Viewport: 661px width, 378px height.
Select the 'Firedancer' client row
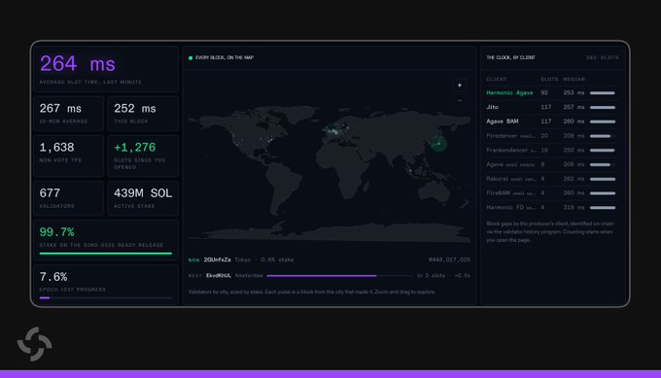[x=552, y=136]
